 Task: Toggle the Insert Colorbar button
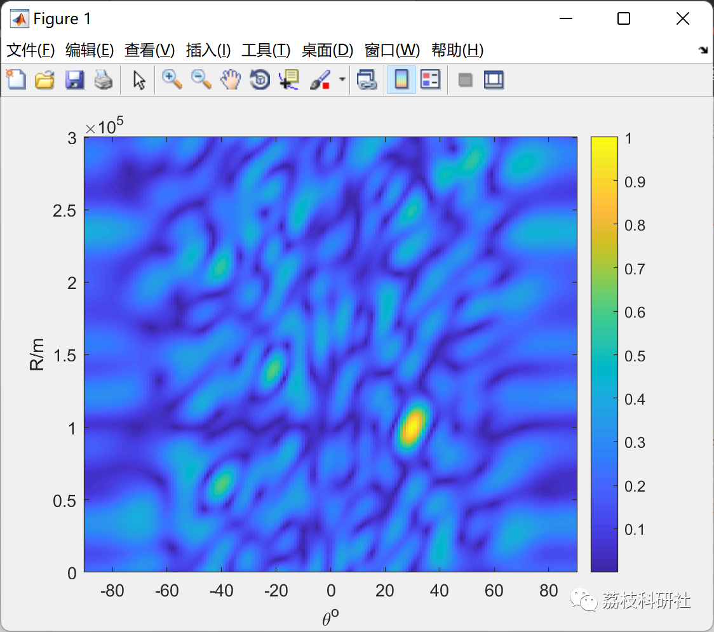click(x=401, y=79)
